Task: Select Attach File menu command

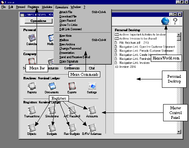Action: (x=66, y=12)
